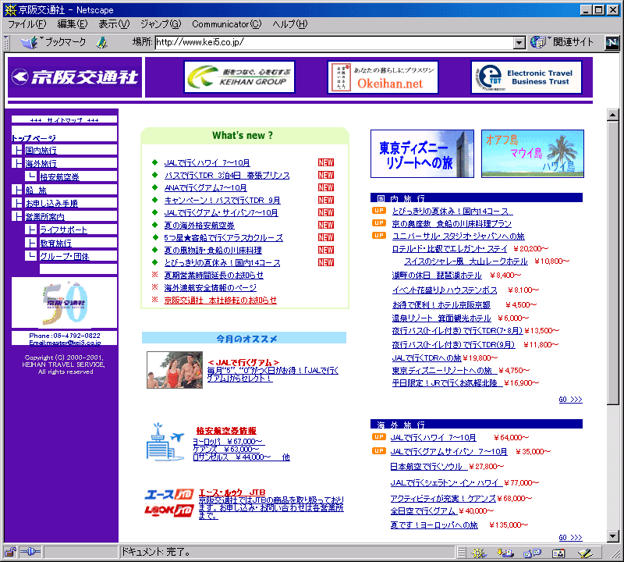Click GO >>> under the 国内旅行 section
This screenshot has height=562, width=624.
[571, 399]
